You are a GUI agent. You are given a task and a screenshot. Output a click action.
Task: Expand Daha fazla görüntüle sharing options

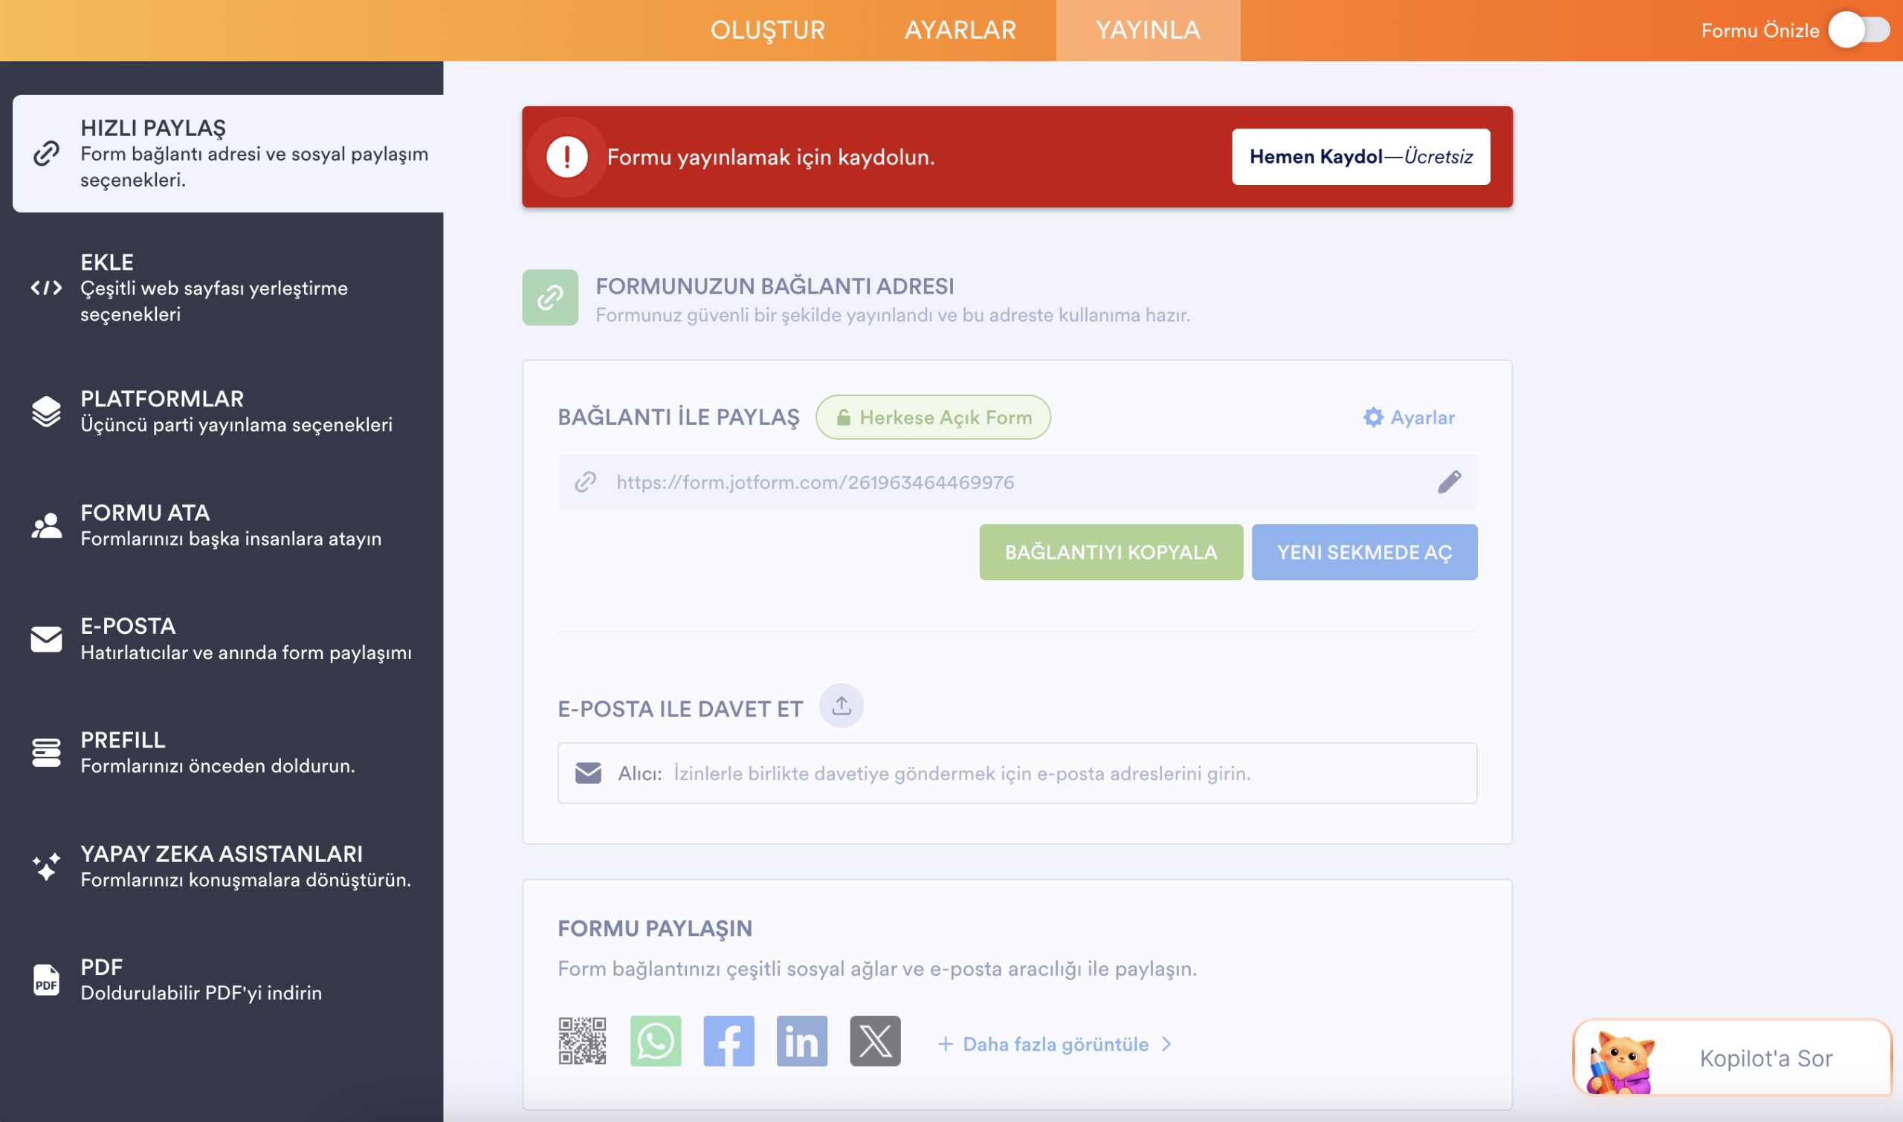(1055, 1044)
